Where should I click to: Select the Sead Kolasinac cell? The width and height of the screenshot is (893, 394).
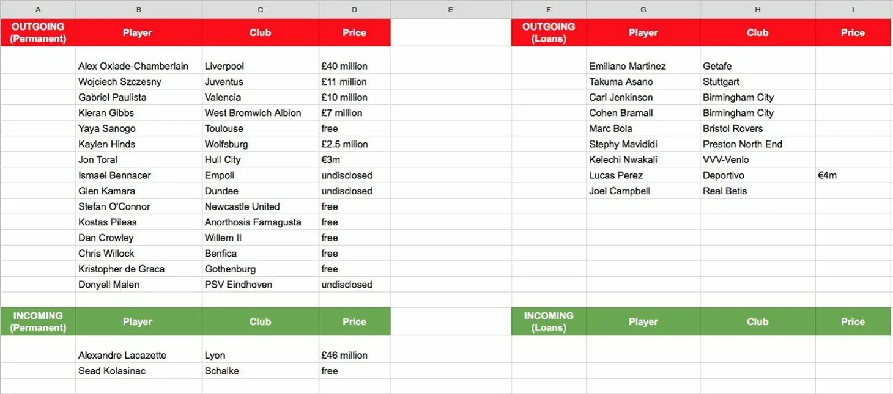tap(112, 371)
